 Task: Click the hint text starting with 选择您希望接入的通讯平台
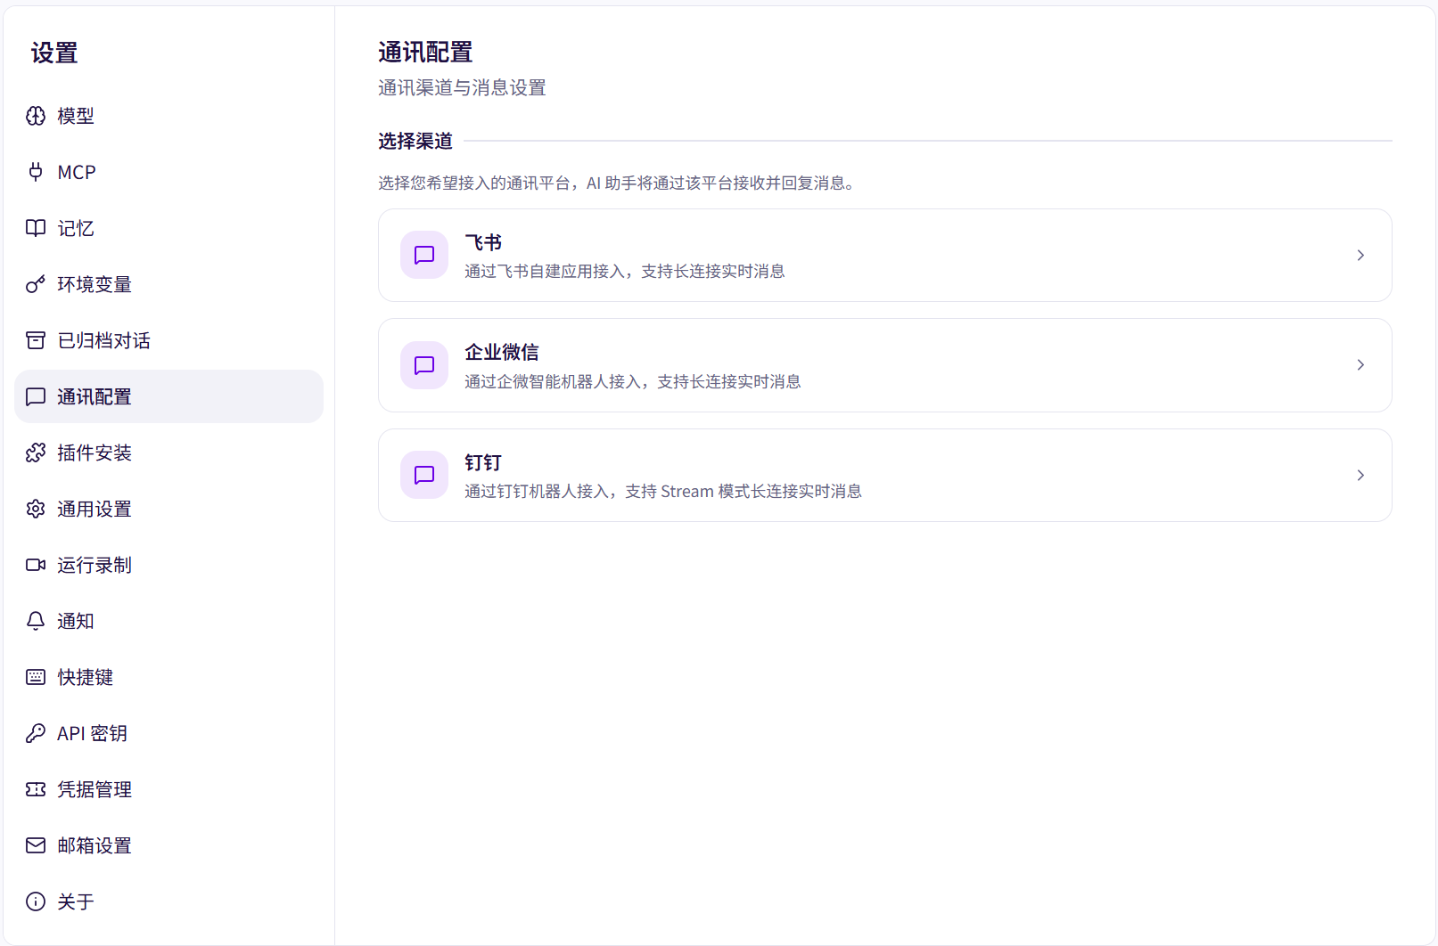618,183
